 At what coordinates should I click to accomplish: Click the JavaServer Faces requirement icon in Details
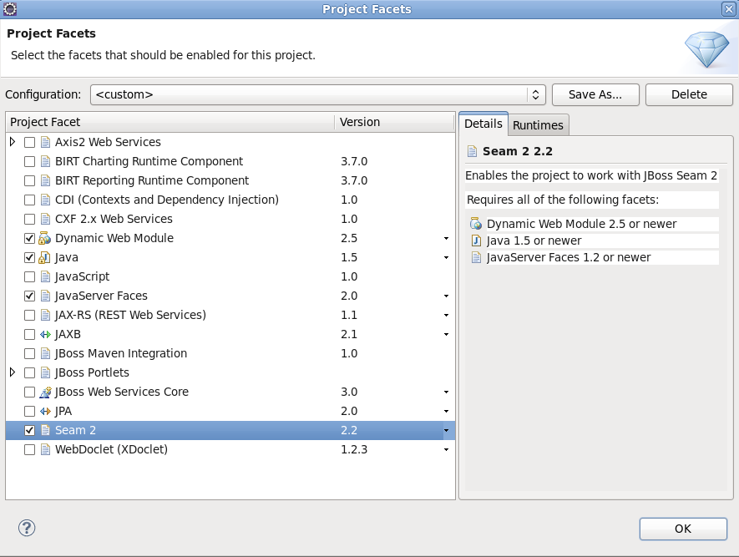coord(476,258)
